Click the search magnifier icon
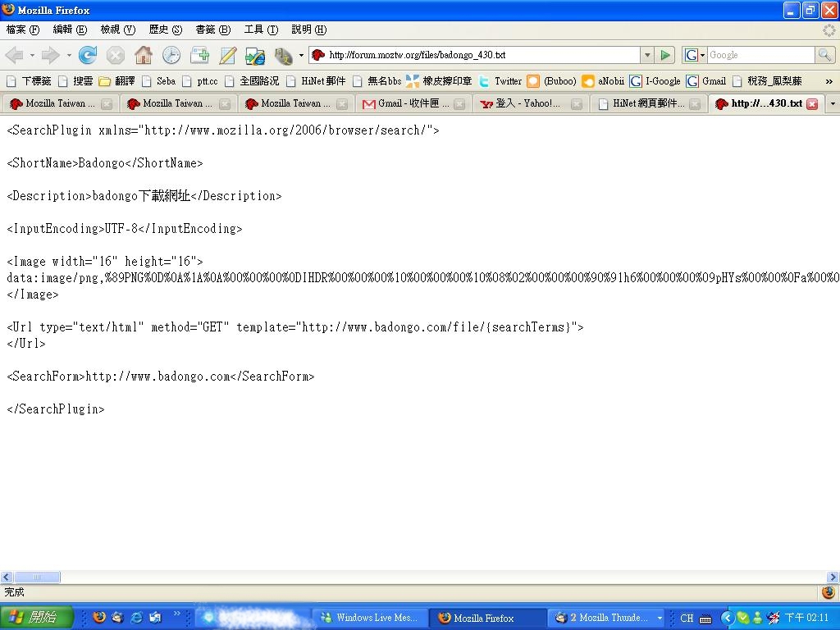Image resolution: width=840 pixels, height=630 pixels. tap(824, 55)
